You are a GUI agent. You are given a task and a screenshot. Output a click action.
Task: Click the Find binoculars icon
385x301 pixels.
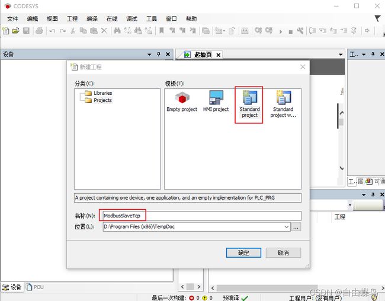coord(117,31)
